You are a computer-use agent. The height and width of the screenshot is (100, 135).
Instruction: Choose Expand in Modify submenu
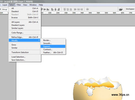(53, 46)
